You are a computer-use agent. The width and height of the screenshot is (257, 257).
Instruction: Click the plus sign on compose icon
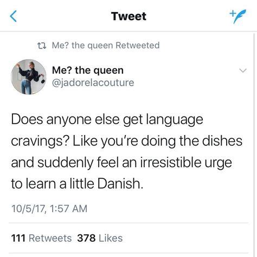232,13
